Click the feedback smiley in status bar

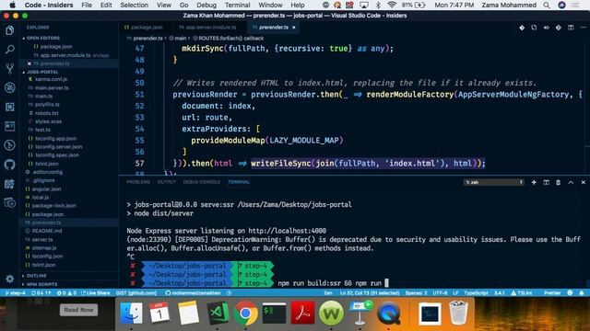pos(570,292)
